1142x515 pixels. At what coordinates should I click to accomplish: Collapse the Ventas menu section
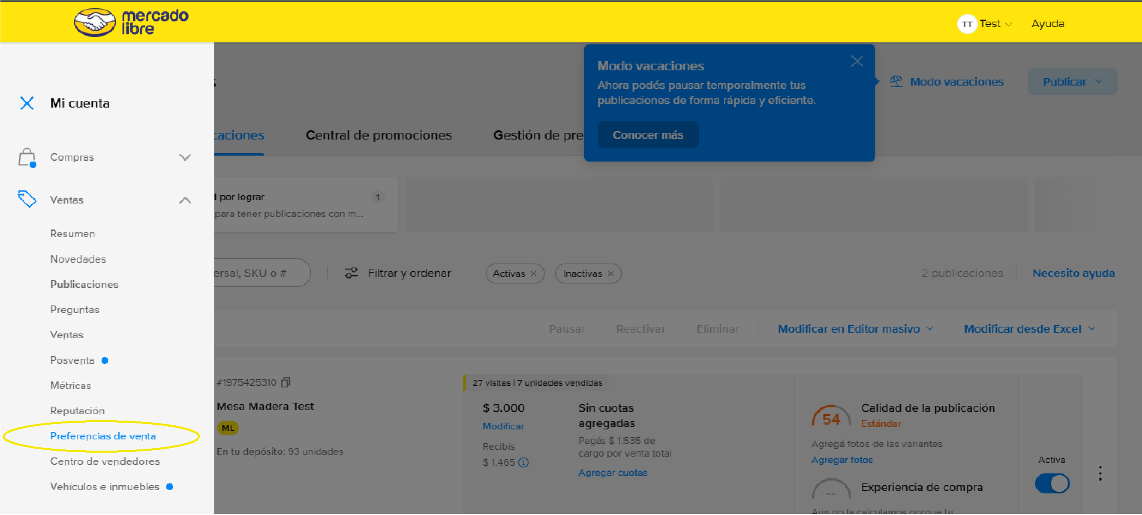[185, 200]
